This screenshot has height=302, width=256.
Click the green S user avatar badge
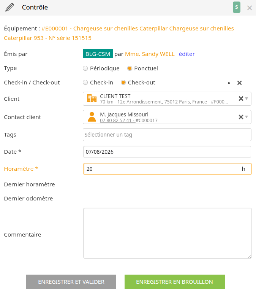(236, 7)
